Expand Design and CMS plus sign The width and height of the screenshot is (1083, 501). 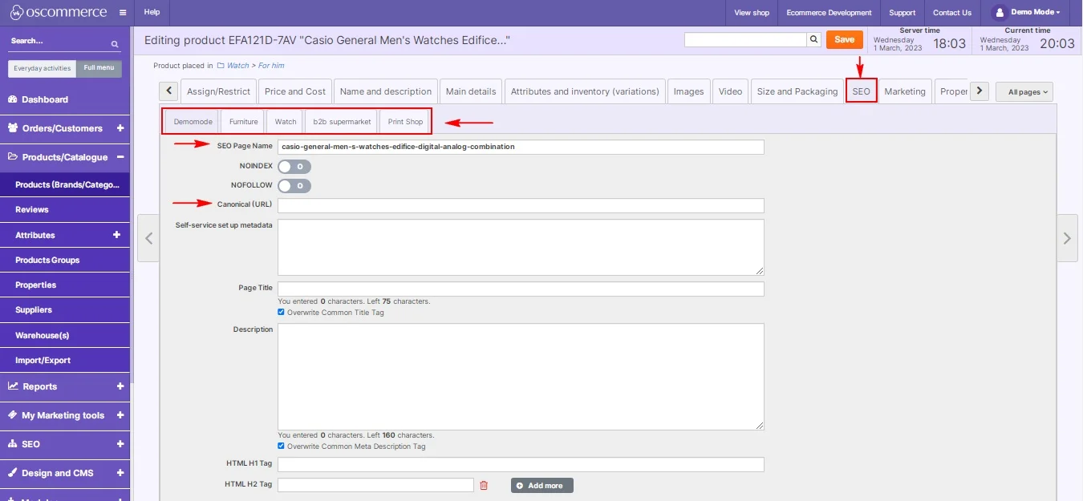point(120,473)
